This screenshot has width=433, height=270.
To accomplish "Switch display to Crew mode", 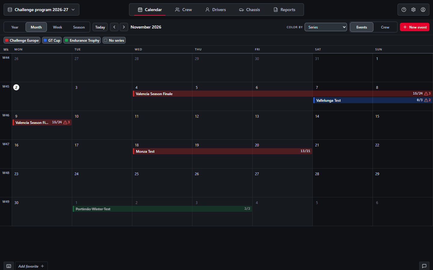I will click(385, 27).
